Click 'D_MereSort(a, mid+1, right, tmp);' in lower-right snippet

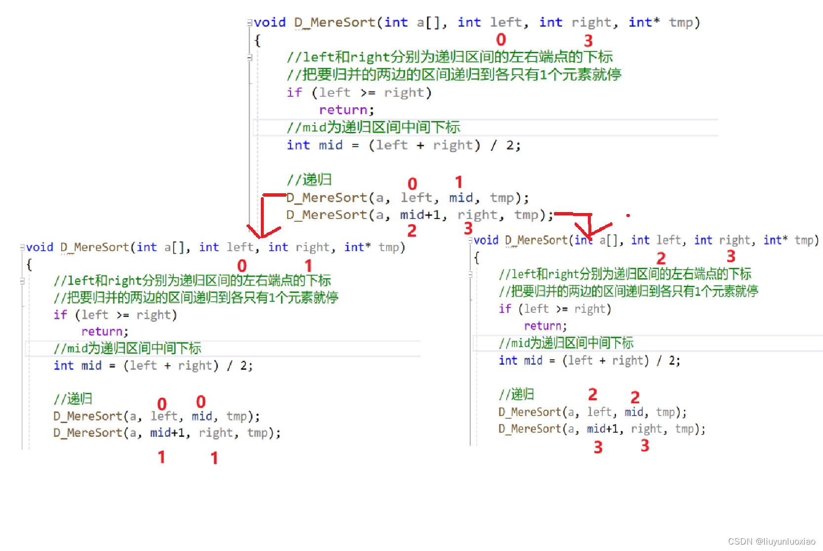pos(602,429)
